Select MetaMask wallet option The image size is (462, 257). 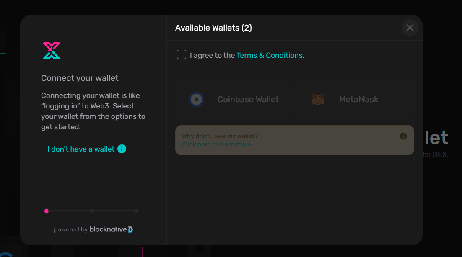click(x=355, y=99)
